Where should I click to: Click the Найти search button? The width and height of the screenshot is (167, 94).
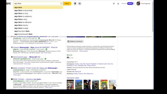tap(67, 3)
